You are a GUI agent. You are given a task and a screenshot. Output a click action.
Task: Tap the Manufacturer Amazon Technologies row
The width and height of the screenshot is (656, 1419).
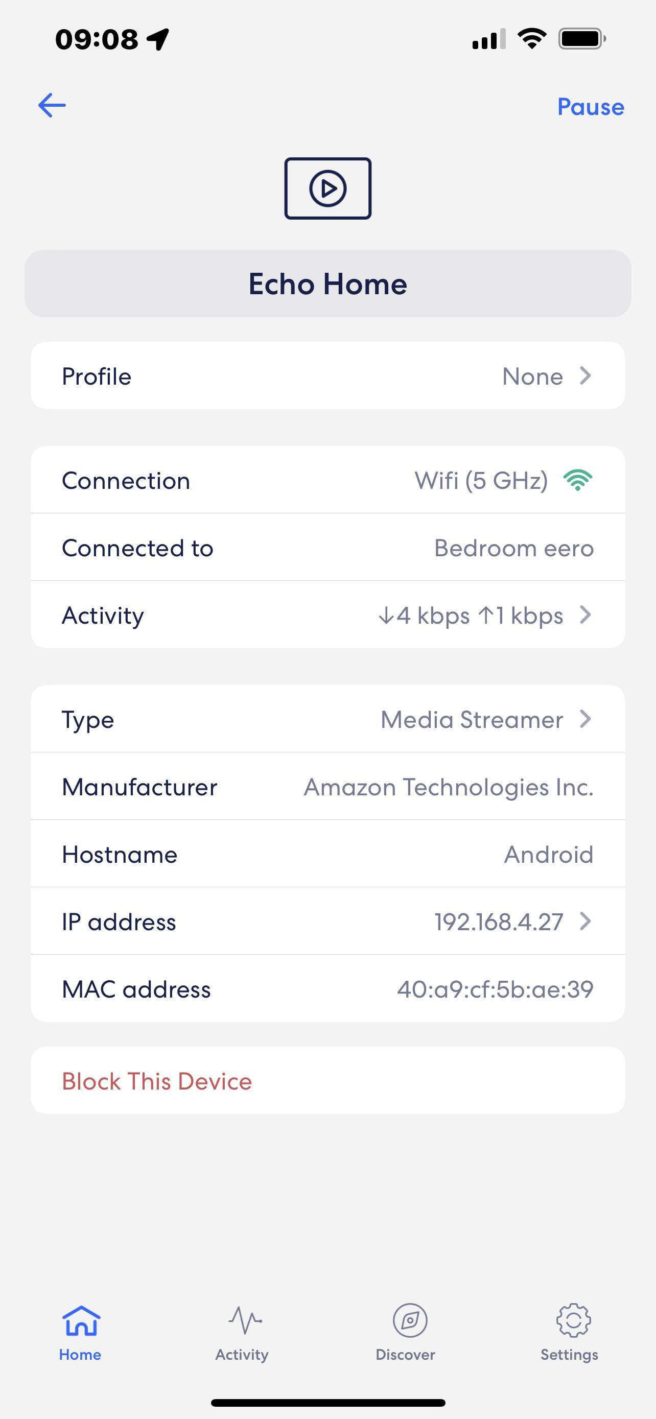click(x=327, y=787)
